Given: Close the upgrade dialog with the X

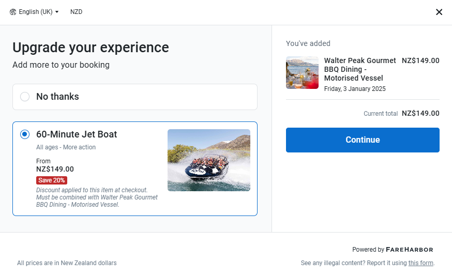Looking at the screenshot, I should pos(439,12).
